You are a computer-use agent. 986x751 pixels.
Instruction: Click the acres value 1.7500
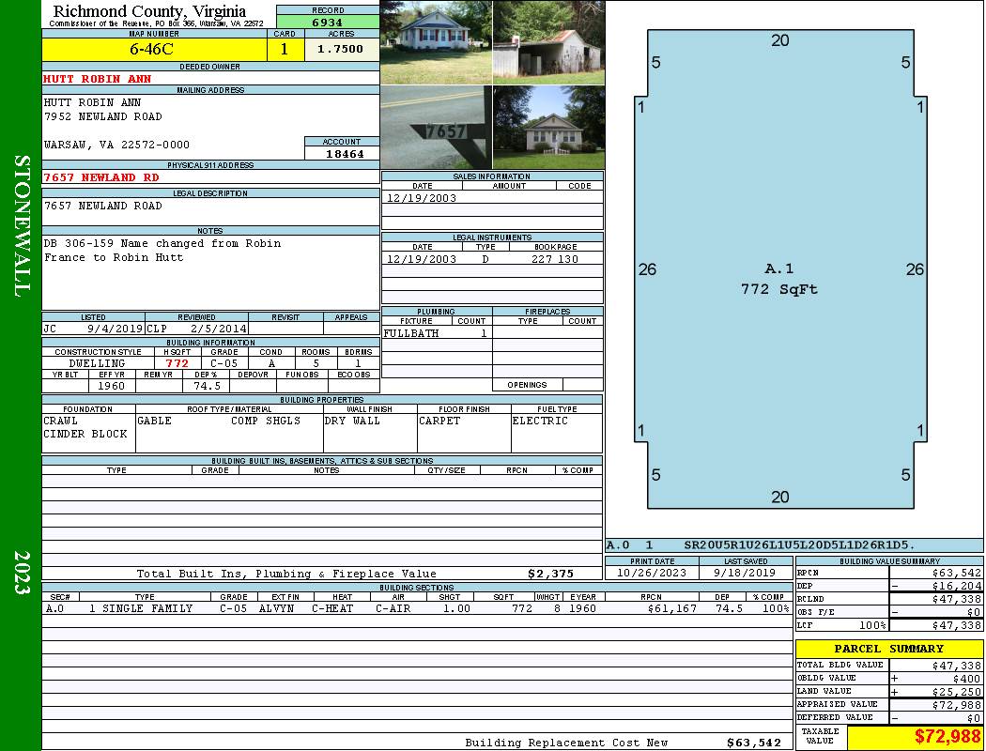click(341, 50)
